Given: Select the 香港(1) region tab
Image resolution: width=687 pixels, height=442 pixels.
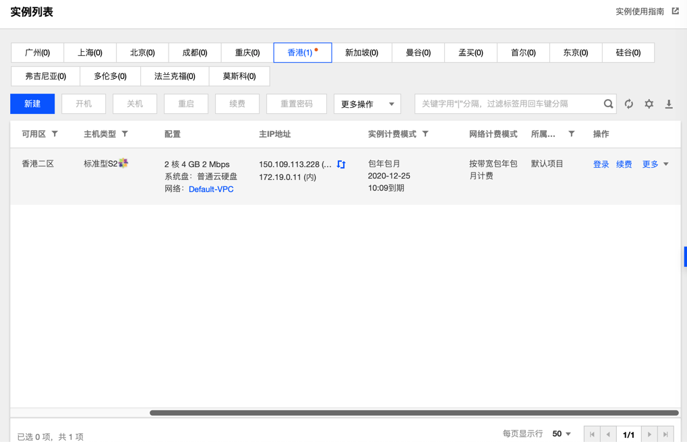Looking at the screenshot, I should pos(302,53).
